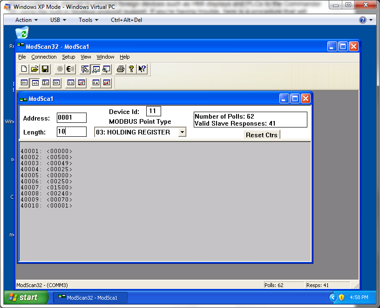
Task: Click the Windows XP start button
Action: click(26, 297)
